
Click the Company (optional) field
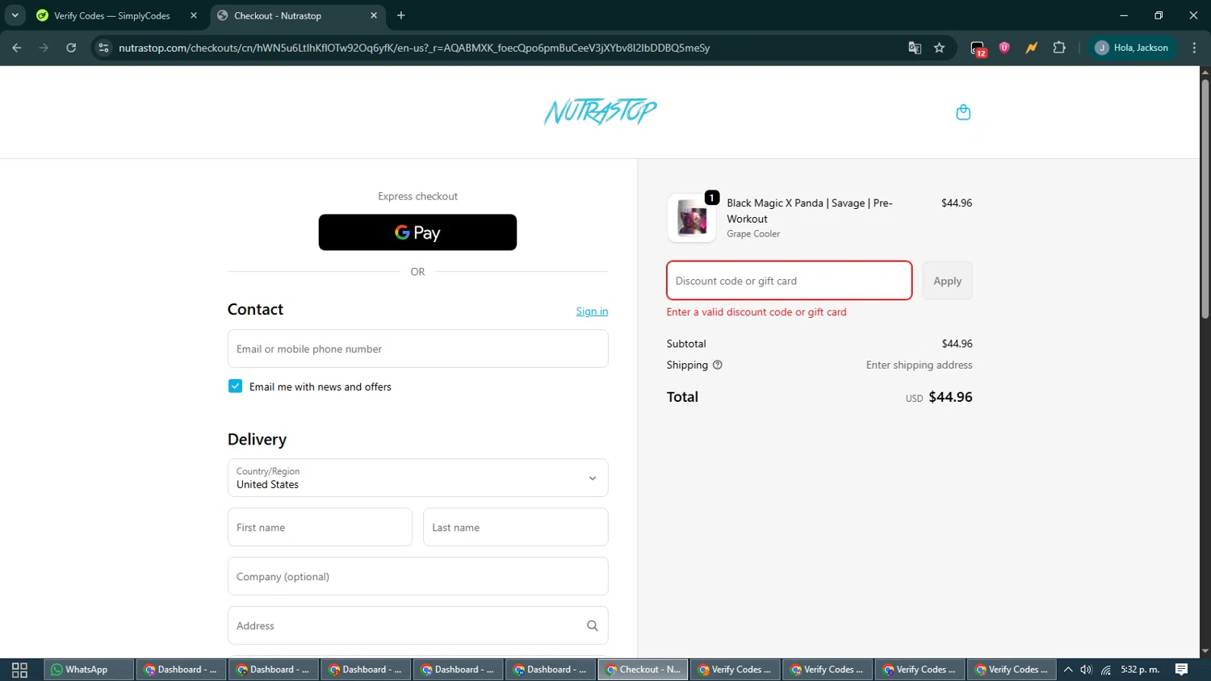pos(417,576)
